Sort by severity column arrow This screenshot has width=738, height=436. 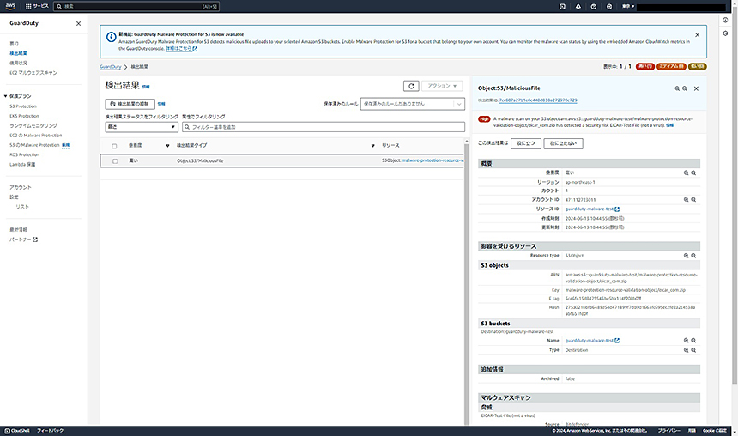pyautogui.click(x=167, y=146)
